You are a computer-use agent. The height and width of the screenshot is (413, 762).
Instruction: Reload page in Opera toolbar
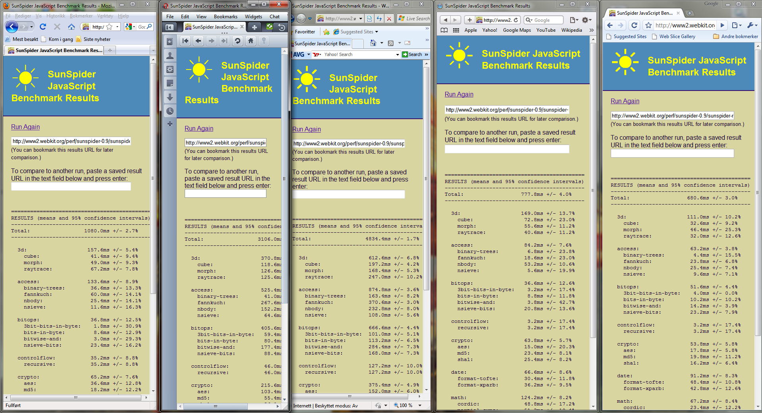tap(237, 41)
